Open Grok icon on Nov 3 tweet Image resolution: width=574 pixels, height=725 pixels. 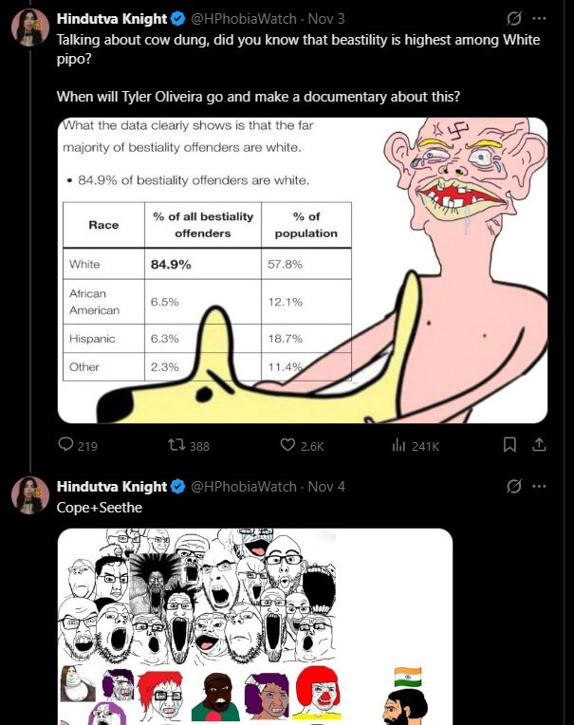[514, 18]
